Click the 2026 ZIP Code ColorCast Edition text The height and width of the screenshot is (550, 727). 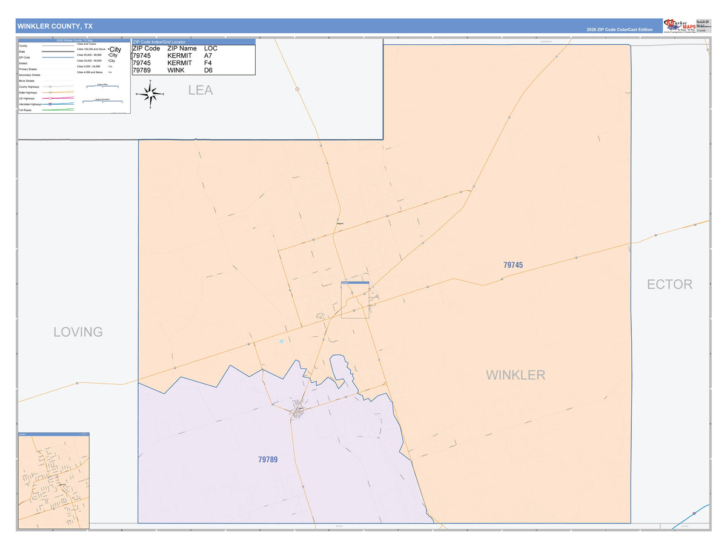pyautogui.click(x=619, y=30)
